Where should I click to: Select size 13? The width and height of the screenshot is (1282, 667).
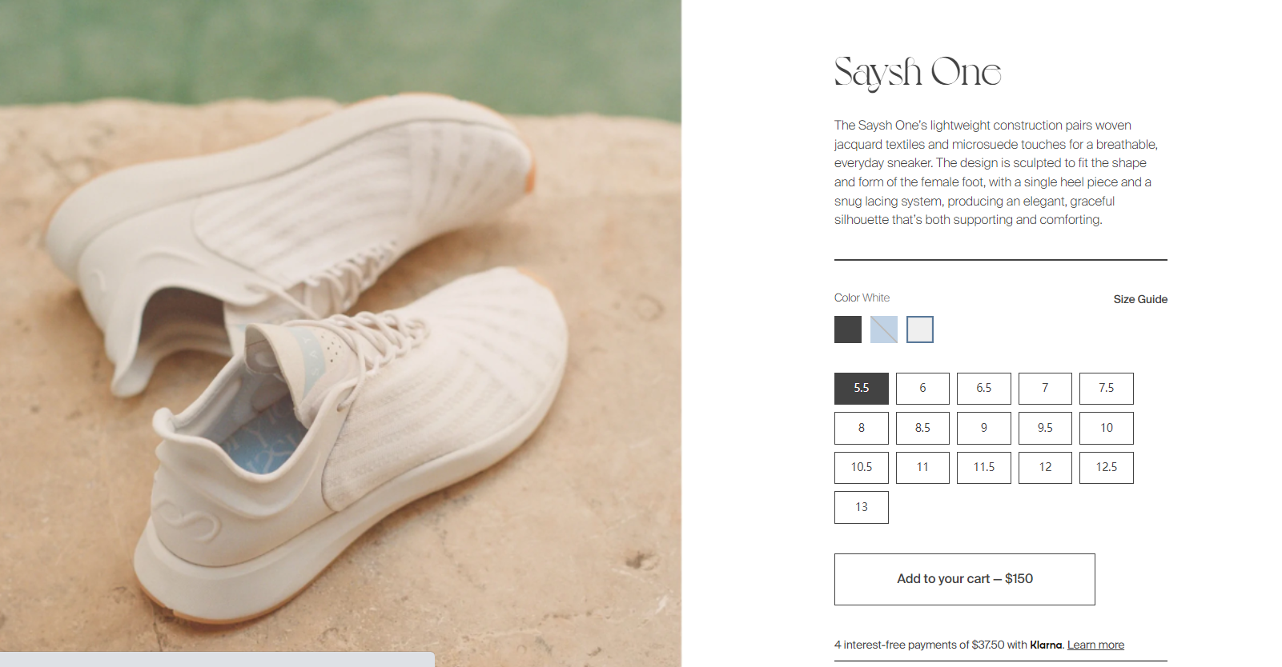(x=862, y=507)
